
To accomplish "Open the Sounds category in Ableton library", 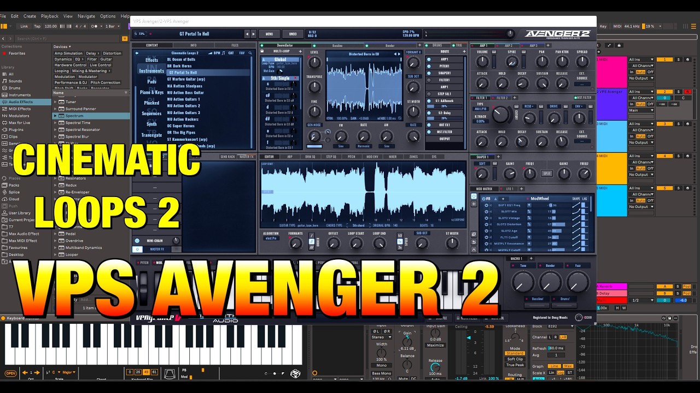I will 15,81.
